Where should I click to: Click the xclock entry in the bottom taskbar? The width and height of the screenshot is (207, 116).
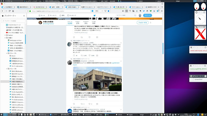tap(119, 115)
